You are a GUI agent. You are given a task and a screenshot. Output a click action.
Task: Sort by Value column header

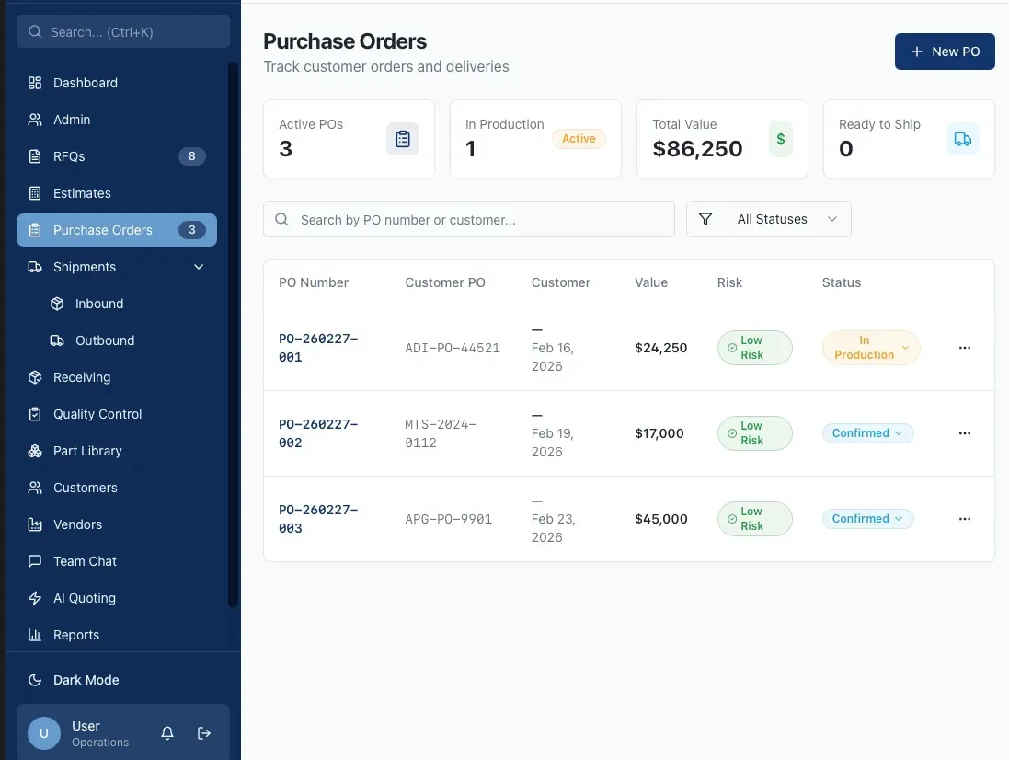(651, 282)
